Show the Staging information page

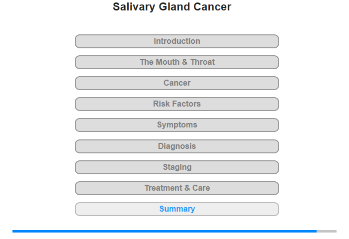177,167
